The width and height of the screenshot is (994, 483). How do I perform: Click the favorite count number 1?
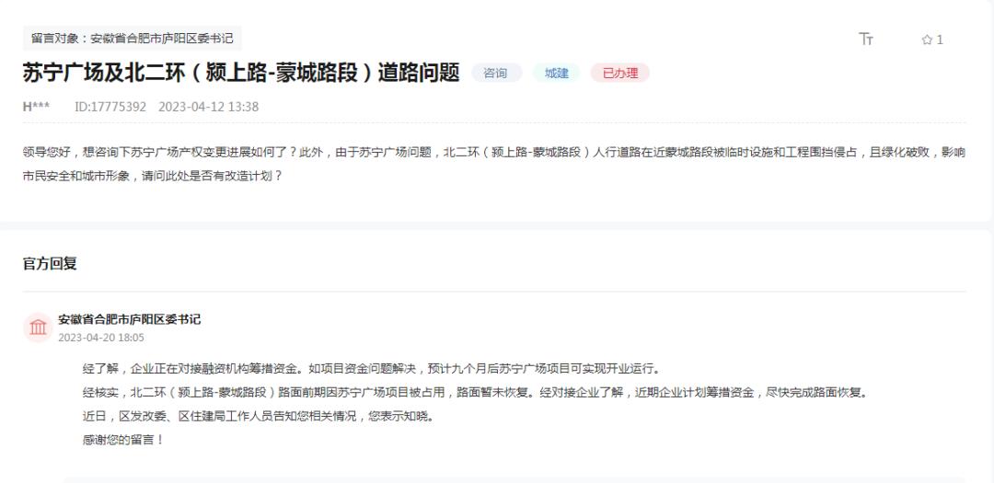[940, 40]
